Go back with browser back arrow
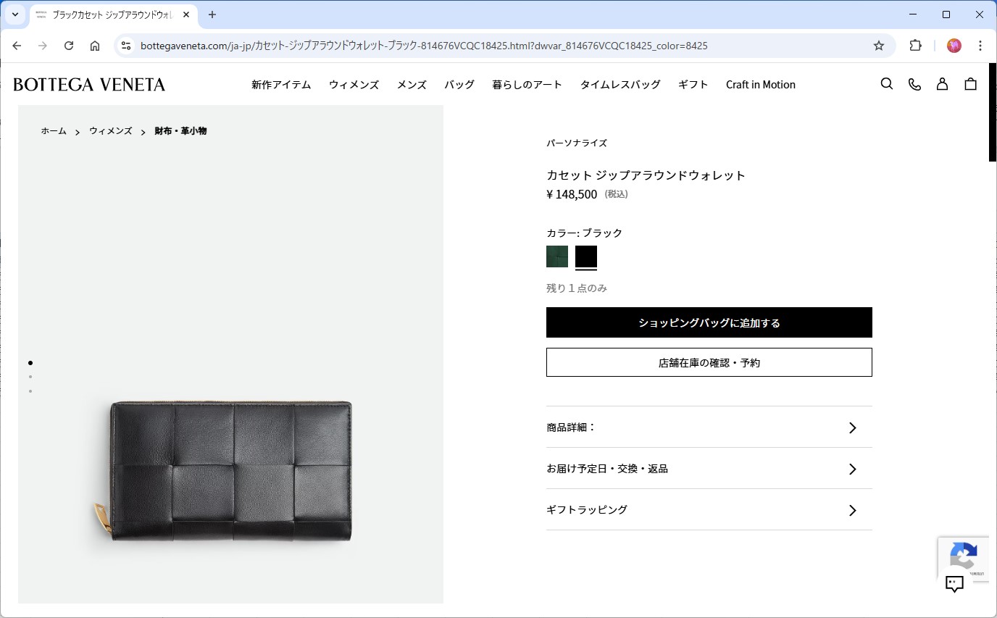 [17, 46]
